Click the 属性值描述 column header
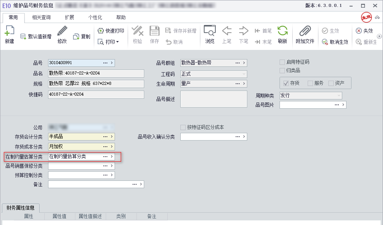Image resolution: width=383 pixels, height=225 pixels. [x=90, y=216]
